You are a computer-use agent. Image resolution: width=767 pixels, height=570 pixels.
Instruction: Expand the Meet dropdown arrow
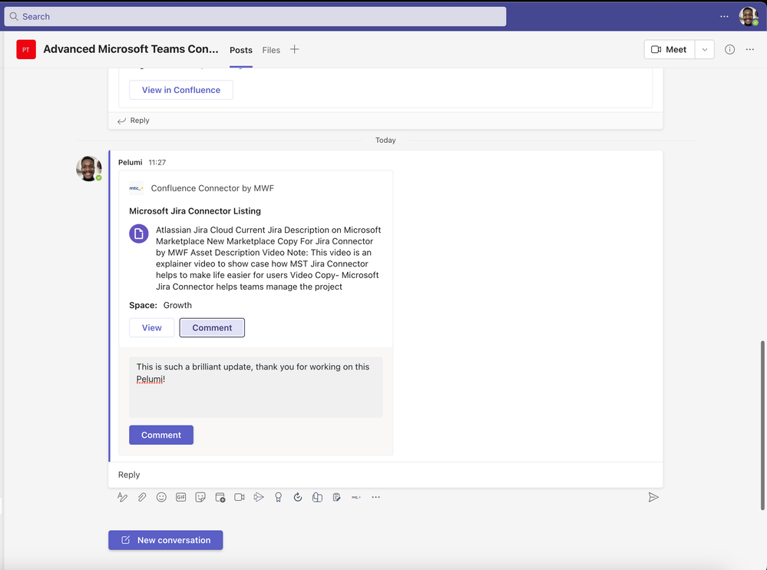pyautogui.click(x=704, y=49)
